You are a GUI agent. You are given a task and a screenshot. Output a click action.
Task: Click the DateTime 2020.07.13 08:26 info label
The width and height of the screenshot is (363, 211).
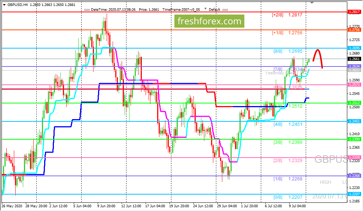113,10
